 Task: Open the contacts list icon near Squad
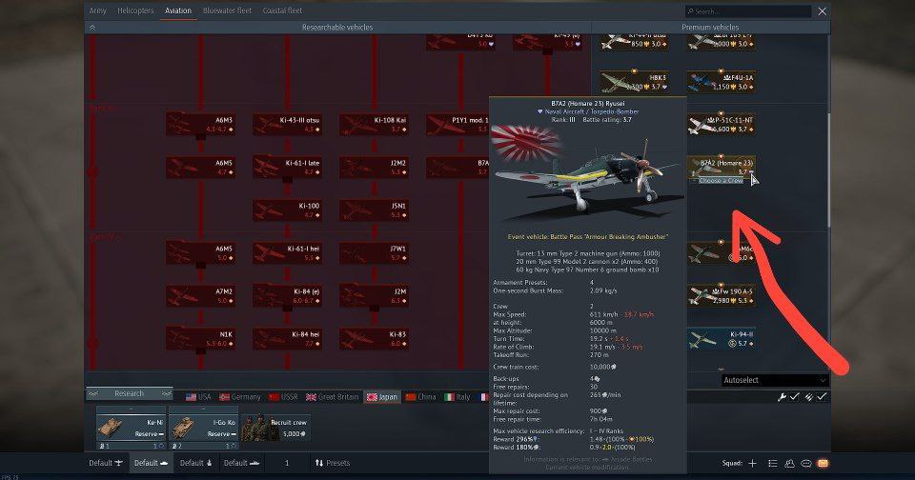770,463
